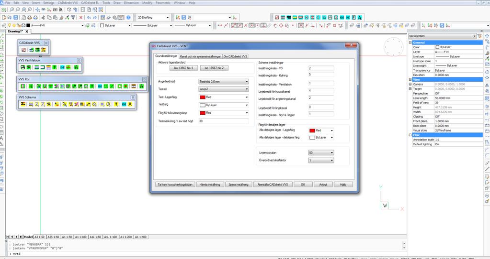Open Alla detaljers lager - Lagerfärg red swatch
Image resolution: width=490 pixels, height=259 pixels.
click(x=321, y=130)
